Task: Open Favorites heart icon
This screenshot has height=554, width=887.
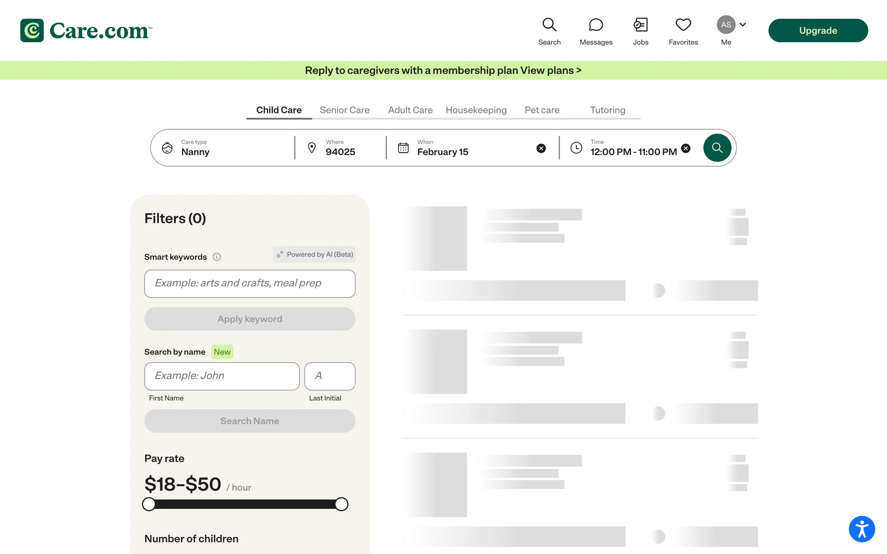Action: tap(683, 25)
